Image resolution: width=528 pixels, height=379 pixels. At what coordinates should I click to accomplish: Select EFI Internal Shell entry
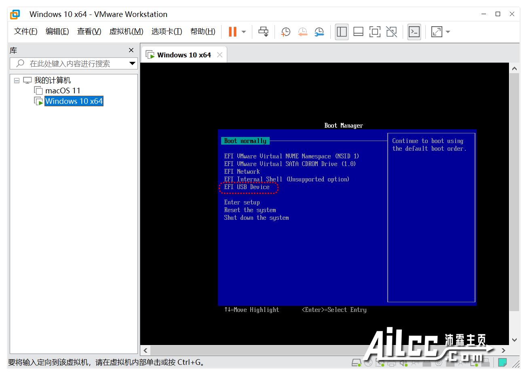click(287, 179)
